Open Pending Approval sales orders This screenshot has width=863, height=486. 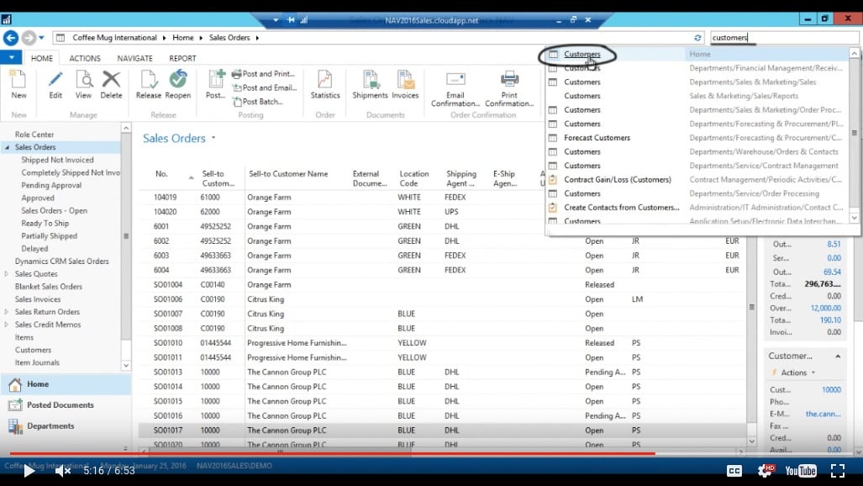click(51, 185)
